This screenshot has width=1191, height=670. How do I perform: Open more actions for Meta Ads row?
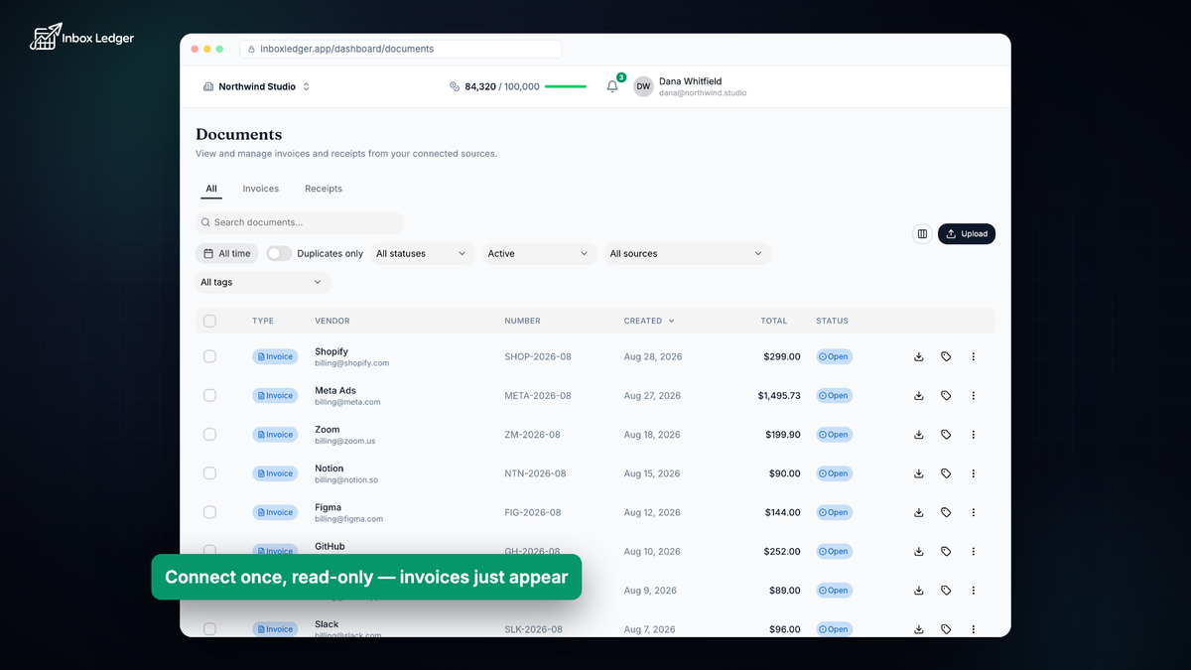(973, 395)
